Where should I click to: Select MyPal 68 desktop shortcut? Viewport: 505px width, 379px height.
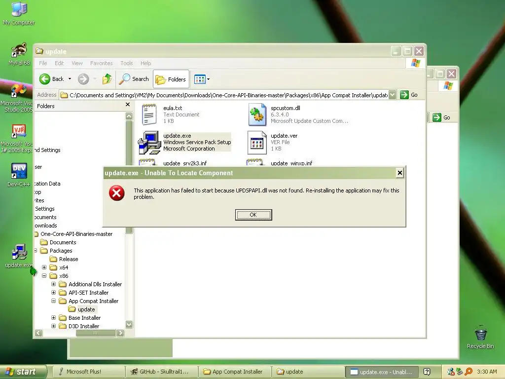[x=19, y=54]
